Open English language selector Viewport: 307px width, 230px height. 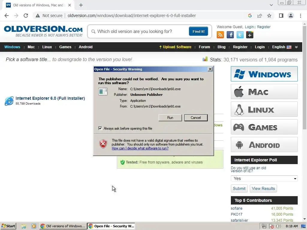pos(282,47)
